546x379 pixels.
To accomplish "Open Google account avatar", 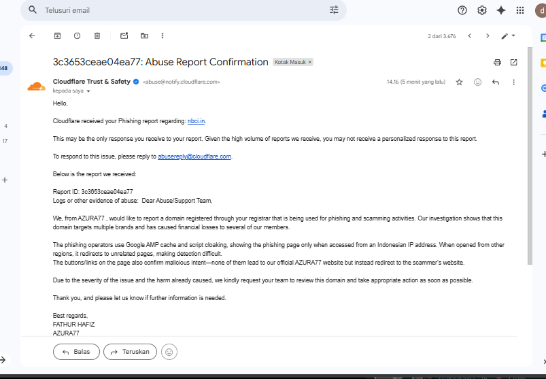I will pos(541,11).
